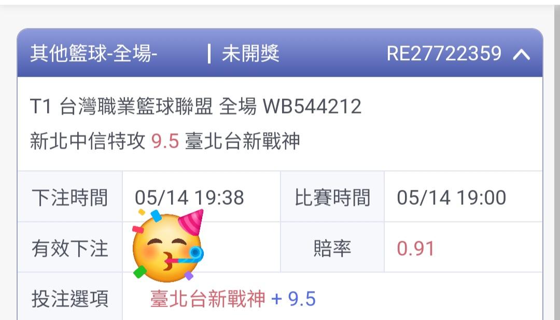Click the 賠率 label cell
This screenshot has height=320, width=560.
click(x=332, y=247)
